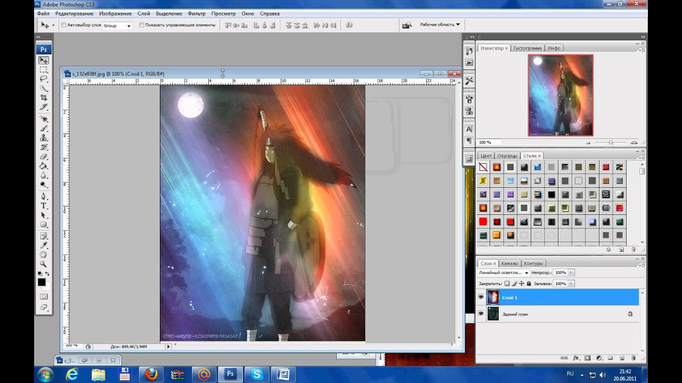Switch to the Цвет tab
The width and height of the screenshot is (682, 383).
486,156
